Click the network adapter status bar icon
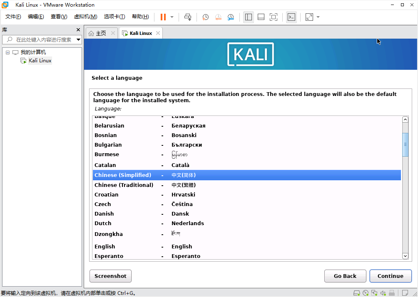The width and height of the screenshot is (418, 297). 374,293
